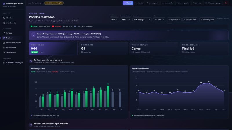Click the refresh icon on Atualizar painel
This screenshot has width=232, height=130.
(x=202, y=20)
